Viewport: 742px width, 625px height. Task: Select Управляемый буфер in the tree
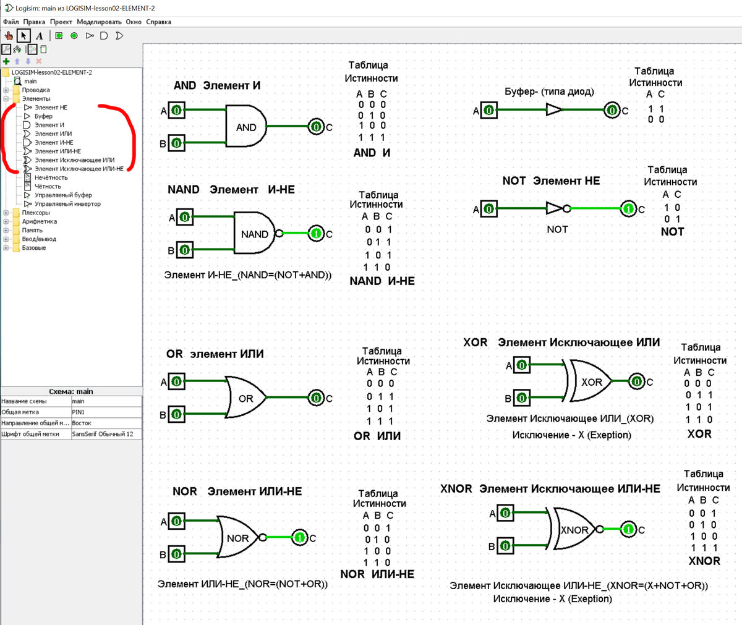coord(58,195)
